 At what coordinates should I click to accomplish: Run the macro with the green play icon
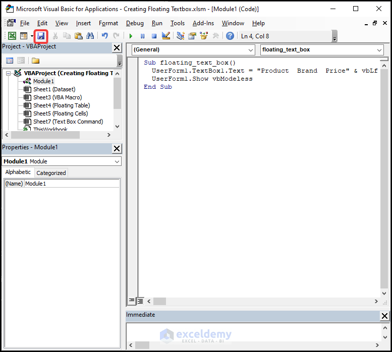(131, 36)
